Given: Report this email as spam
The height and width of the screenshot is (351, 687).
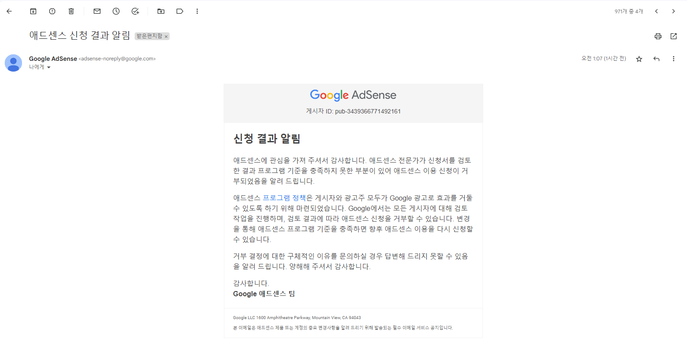Looking at the screenshot, I should (x=52, y=11).
